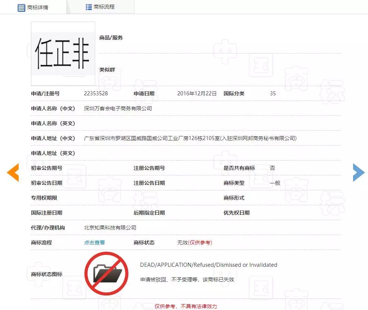Viewport: 368px width, 310px height.
Task: Click the 商标详情 list icon
Action: pos(21,8)
